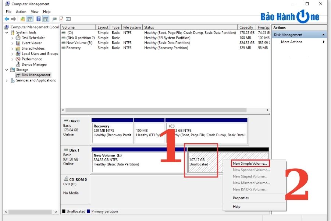Click the Device Manager tree item
The height and width of the screenshot is (221, 331).
[34, 64]
